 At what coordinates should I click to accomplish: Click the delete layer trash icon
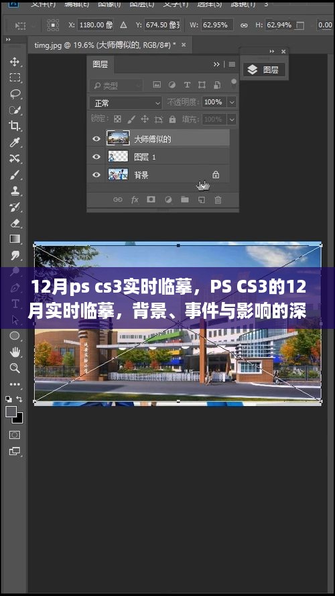coord(218,199)
